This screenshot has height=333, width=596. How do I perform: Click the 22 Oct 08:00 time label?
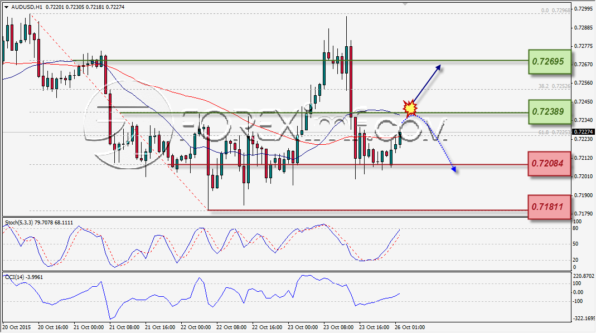click(x=231, y=327)
